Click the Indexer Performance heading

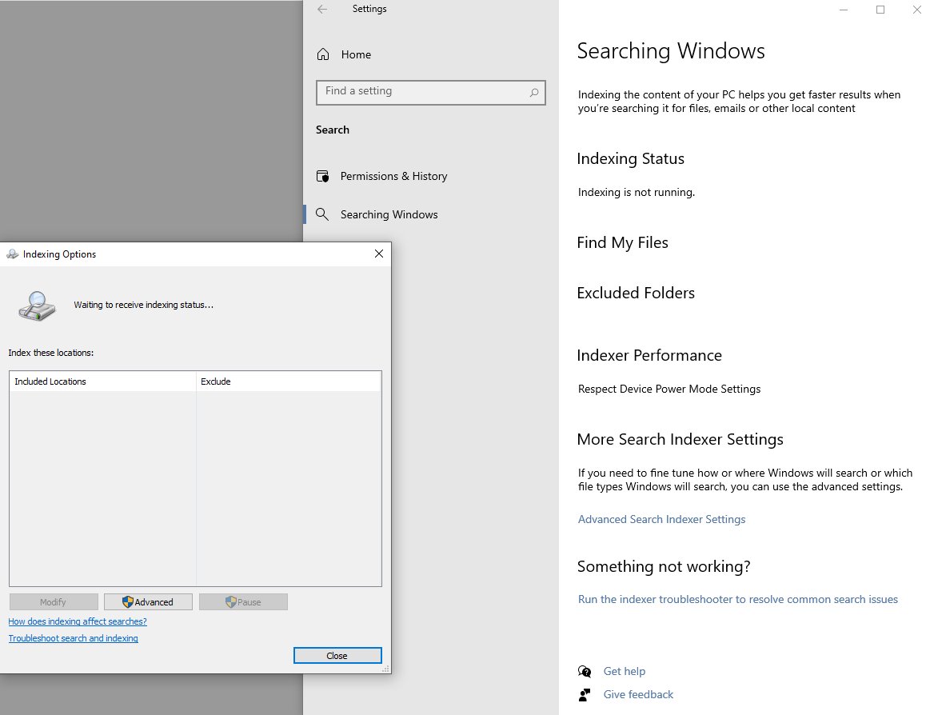click(x=649, y=355)
